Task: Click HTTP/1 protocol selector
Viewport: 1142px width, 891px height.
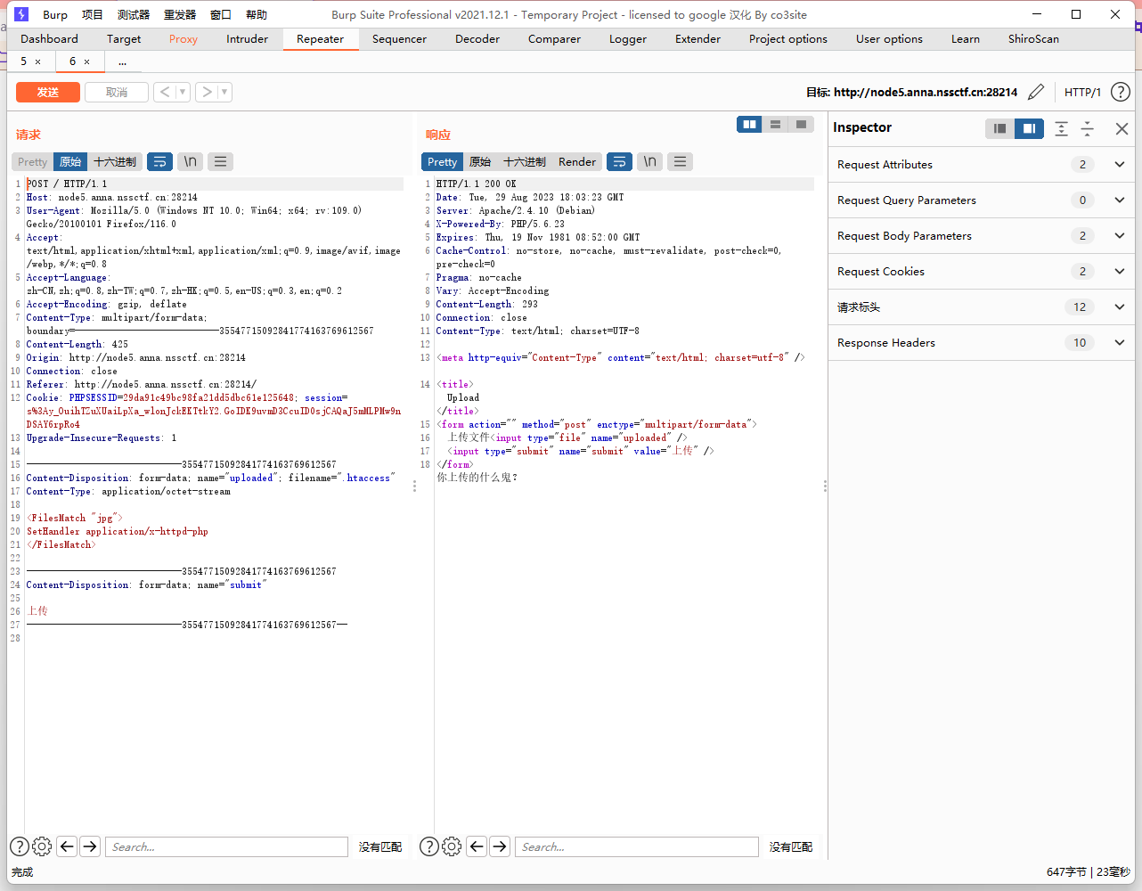Action: [1082, 92]
